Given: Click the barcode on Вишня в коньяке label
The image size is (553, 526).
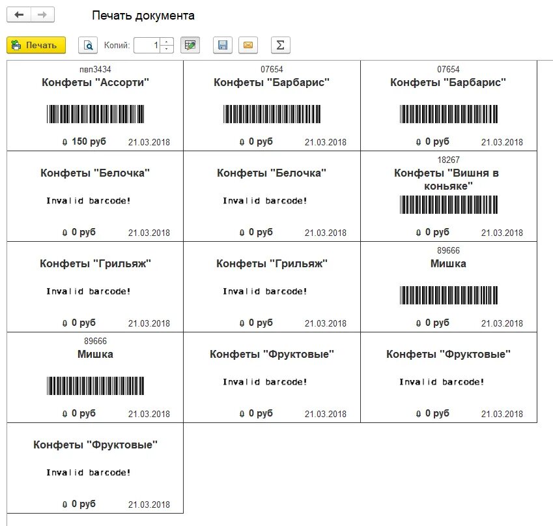Looking at the screenshot, I should click(x=449, y=205).
